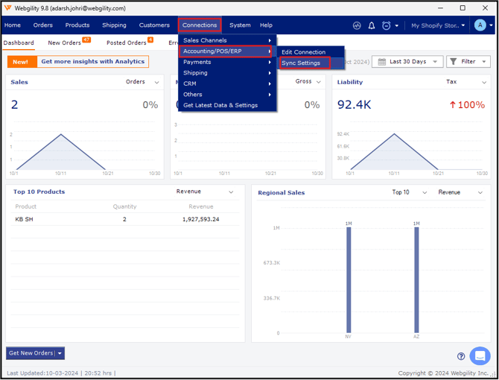Expand the Top 10 dropdown in Regional Sales

point(410,192)
